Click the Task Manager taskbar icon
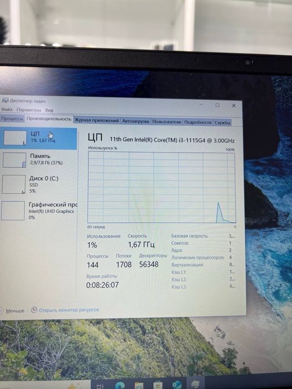This screenshot has height=389, width=292. [196, 385]
